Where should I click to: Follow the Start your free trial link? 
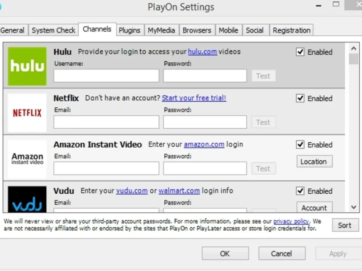point(194,98)
